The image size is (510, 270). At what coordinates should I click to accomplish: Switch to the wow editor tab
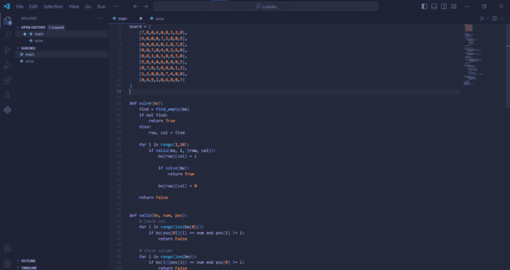(157, 18)
